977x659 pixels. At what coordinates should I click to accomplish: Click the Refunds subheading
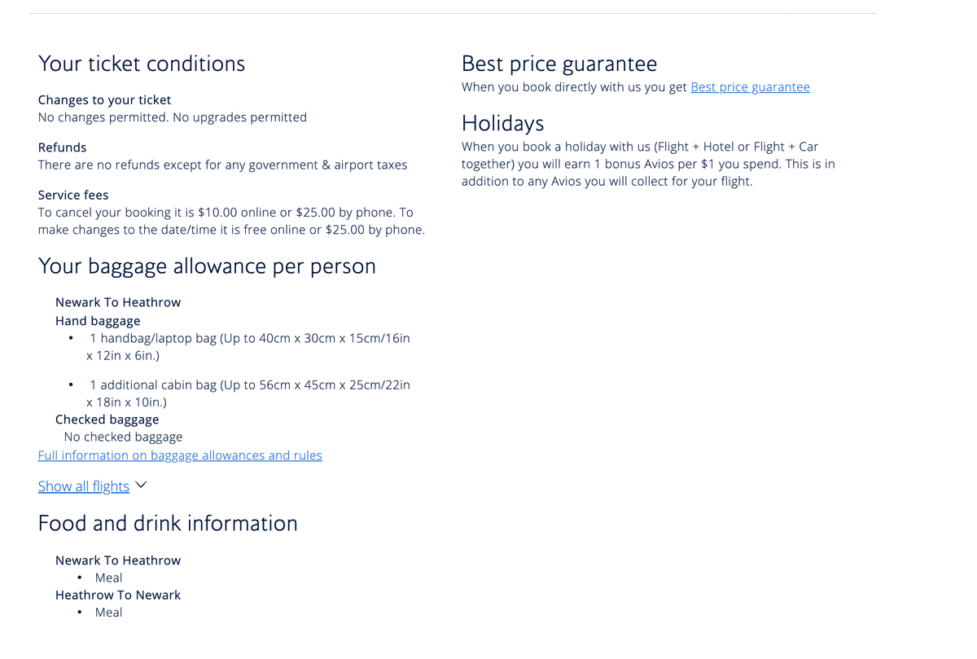[62, 147]
